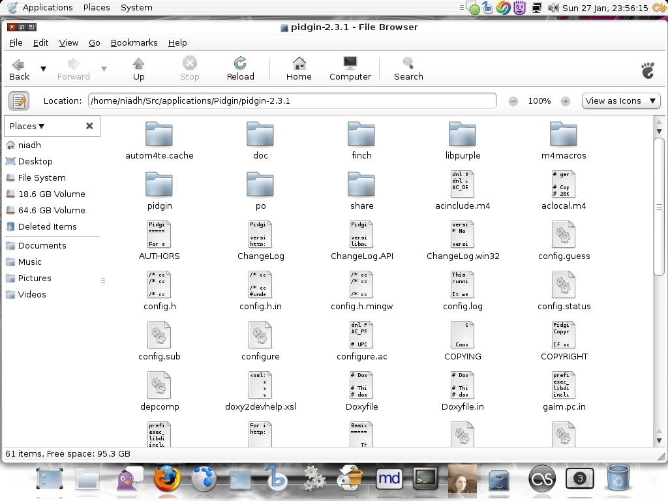Viewport: 668px width, 501px height.
Task: Open the View as Icons dropdown
Action: (x=621, y=101)
